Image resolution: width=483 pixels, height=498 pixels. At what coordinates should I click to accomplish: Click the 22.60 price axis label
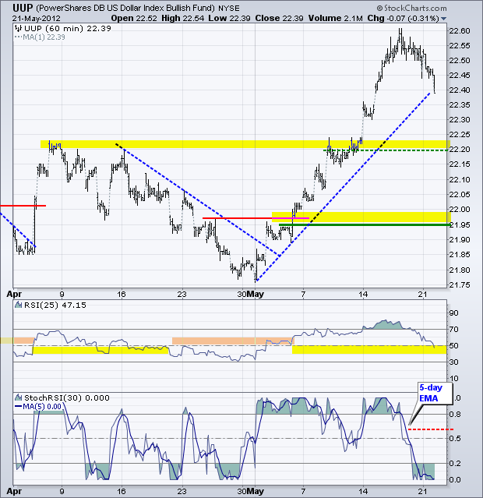(x=459, y=31)
